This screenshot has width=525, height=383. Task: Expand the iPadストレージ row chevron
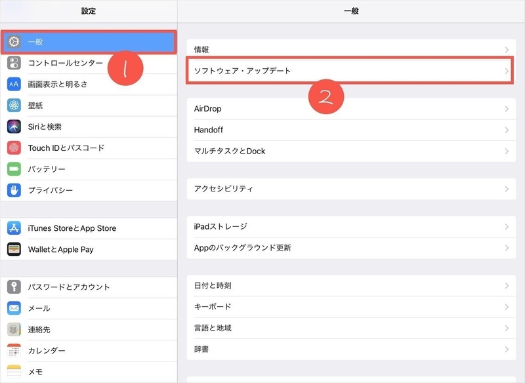pyautogui.click(x=507, y=227)
